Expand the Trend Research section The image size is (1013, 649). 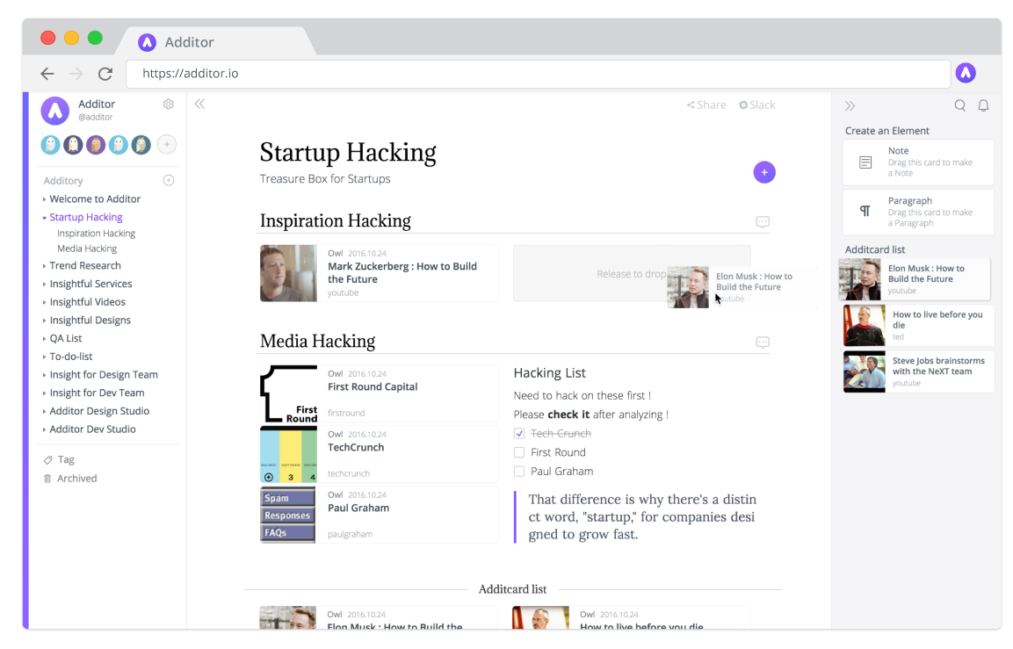click(x=44, y=265)
